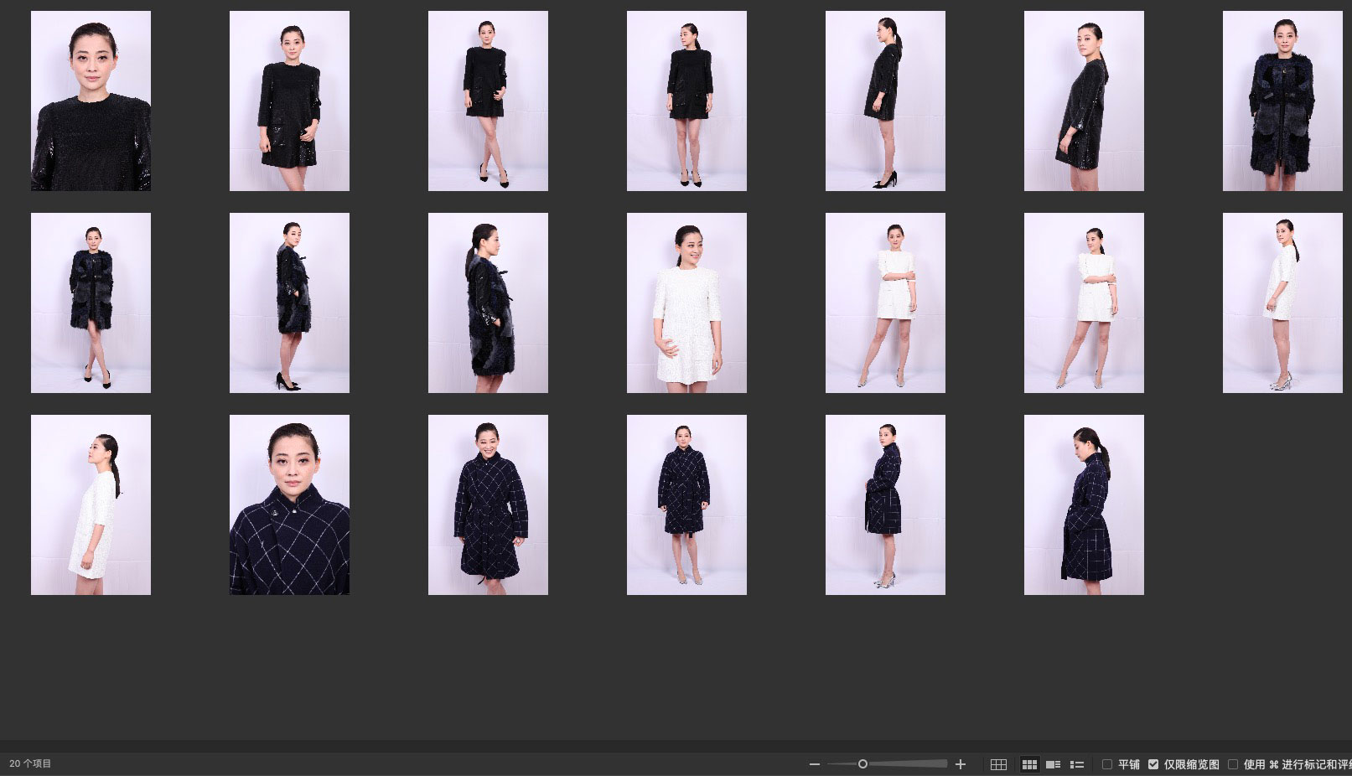Select the black dress crossed-legs full-body thumbnail
Screen dimensions: 1352x776
coord(488,101)
